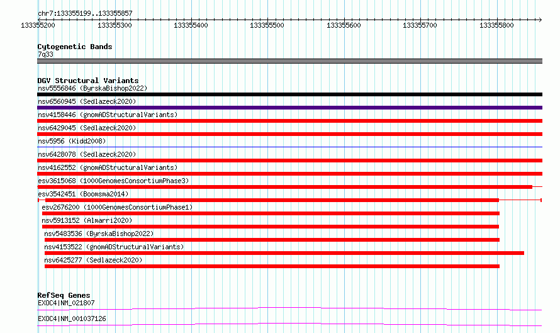This screenshot has height=333, width=560.
Task: Click the black bar of nsv5556846
Action: [289, 94]
